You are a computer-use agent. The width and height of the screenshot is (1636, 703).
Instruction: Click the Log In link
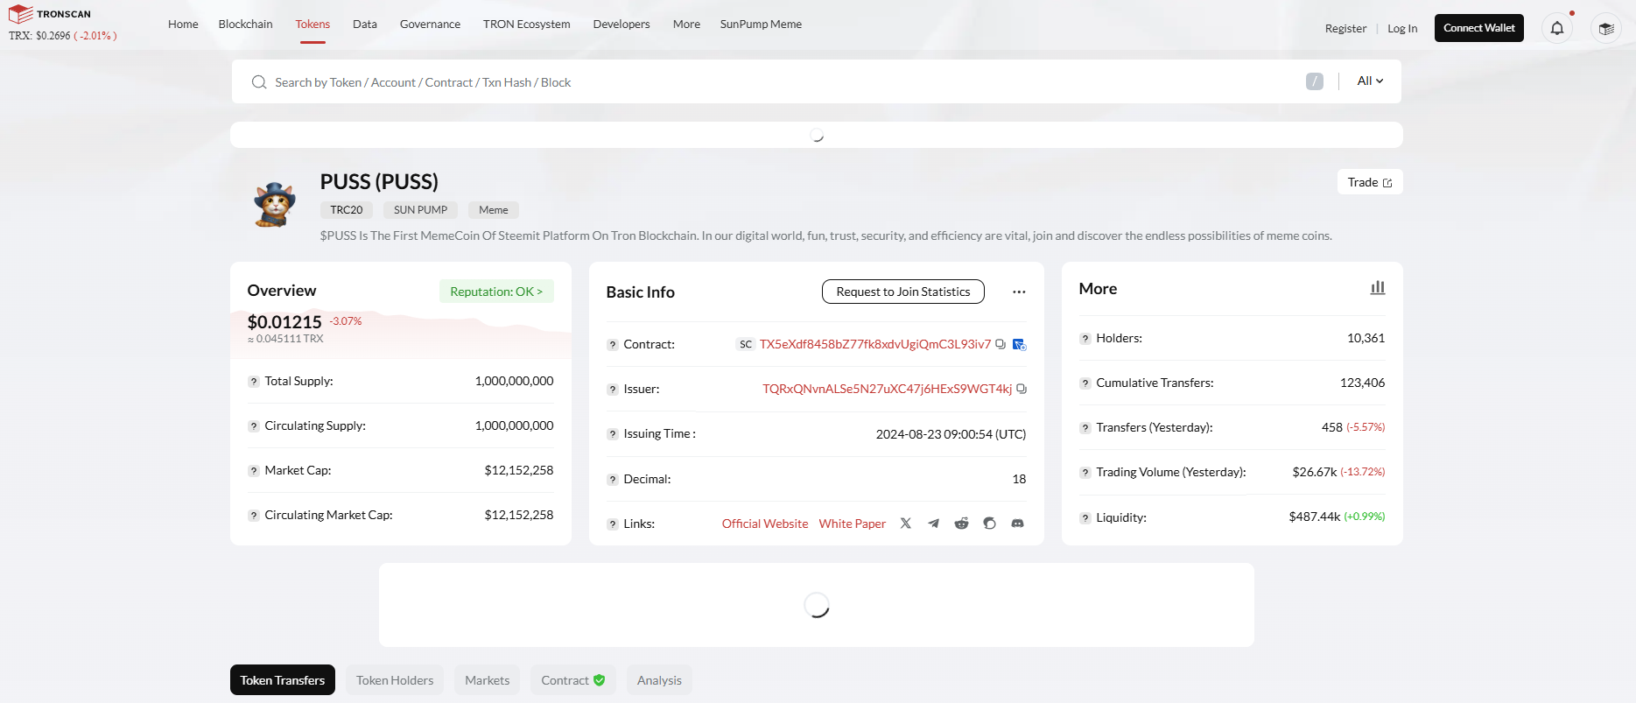(1402, 29)
